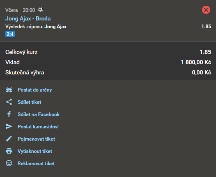The height and width of the screenshot is (177, 216).
Task: Click the pencil rename icon
Action: [9, 139]
